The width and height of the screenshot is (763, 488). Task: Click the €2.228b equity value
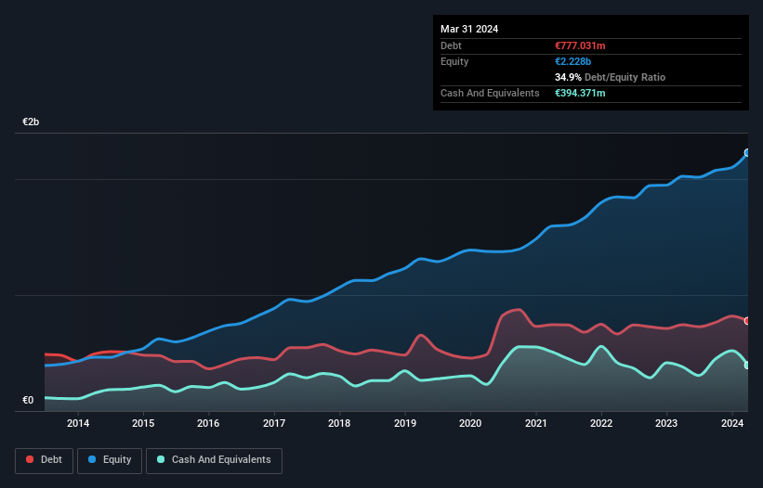(x=572, y=61)
